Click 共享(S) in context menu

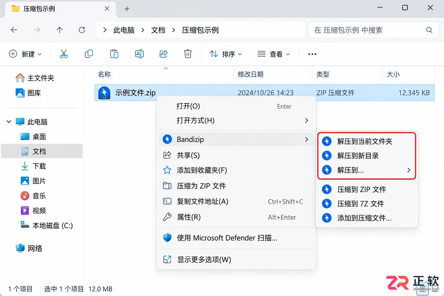(x=236, y=155)
